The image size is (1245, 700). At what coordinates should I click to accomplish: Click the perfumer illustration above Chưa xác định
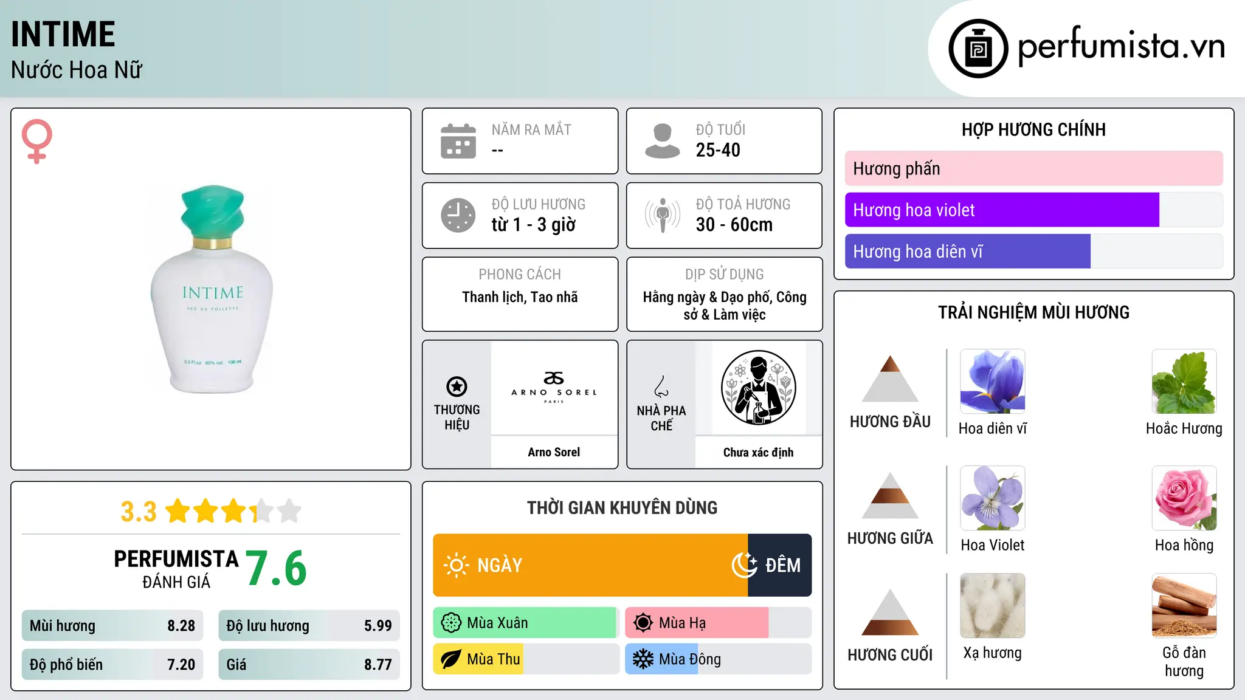coord(758,388)
